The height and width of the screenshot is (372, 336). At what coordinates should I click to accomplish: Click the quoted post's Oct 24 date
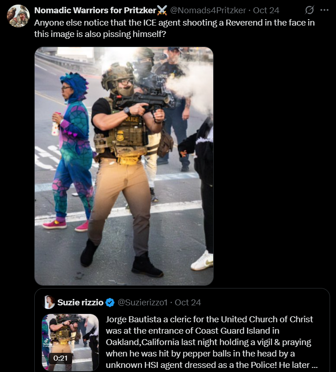point(188,302)
